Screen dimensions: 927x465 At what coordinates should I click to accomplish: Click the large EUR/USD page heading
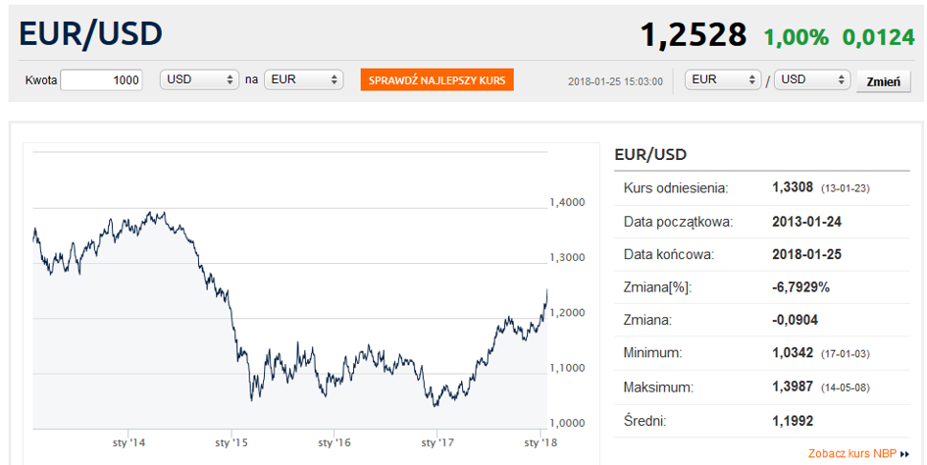[90, 34]
